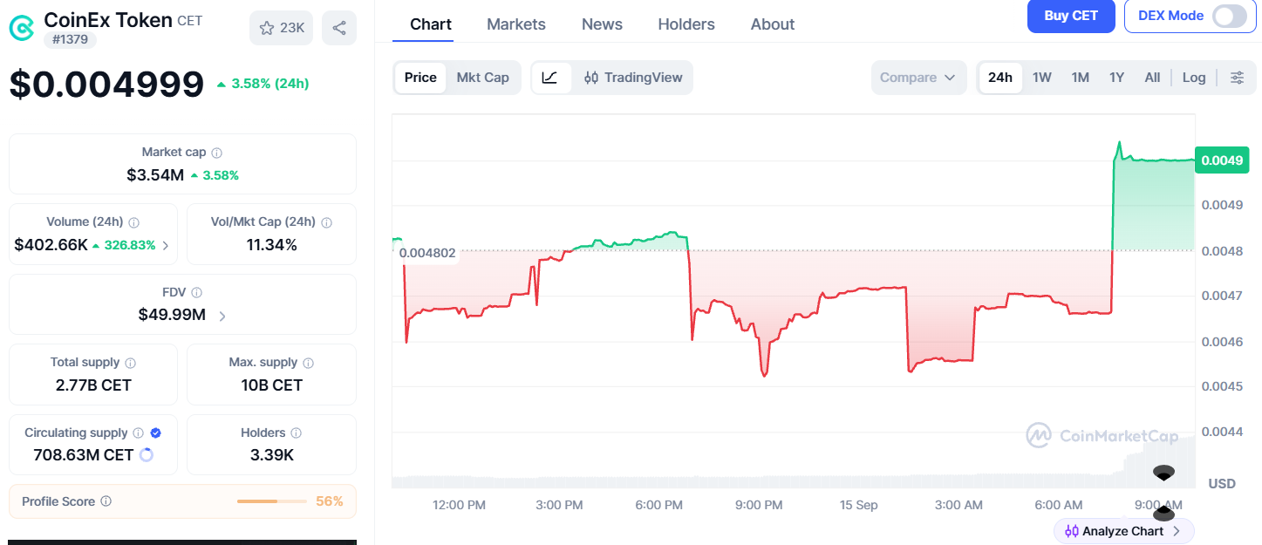Viewport: 1262px width, 545px height.
Task: Toggle DEX Mode switch
Action: coord(1230,16)
